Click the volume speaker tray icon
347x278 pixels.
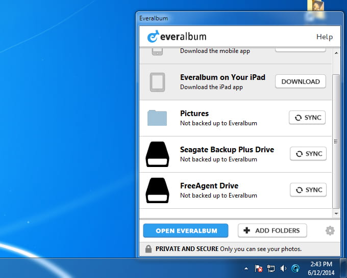pyautogui.click(x=283, y=268)
